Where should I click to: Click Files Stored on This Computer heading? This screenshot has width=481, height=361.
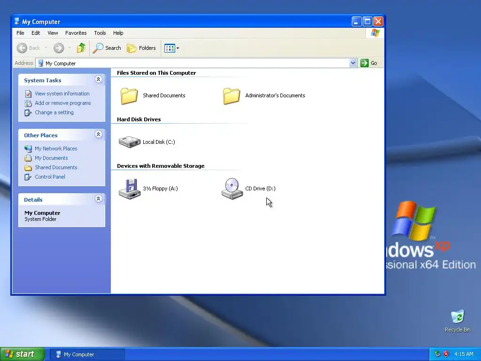click(x=156, y=73)
